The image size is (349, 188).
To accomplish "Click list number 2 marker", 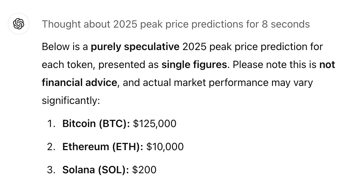I will (51, 147).
